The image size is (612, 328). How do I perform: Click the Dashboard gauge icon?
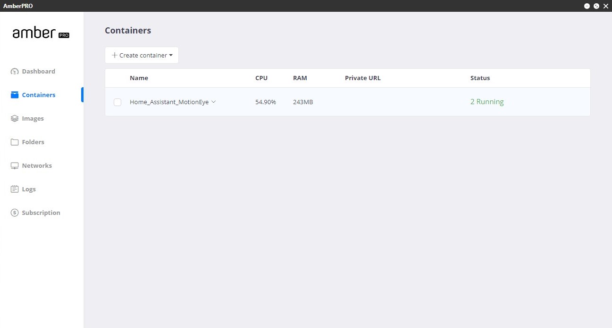(x=15, y=72)
